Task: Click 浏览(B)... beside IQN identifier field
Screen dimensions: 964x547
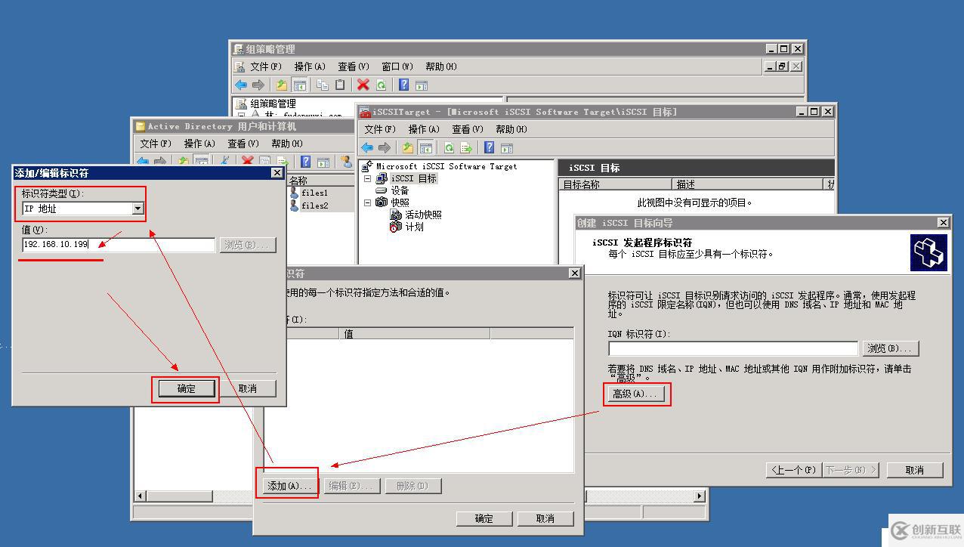Action: coord(891,348)
